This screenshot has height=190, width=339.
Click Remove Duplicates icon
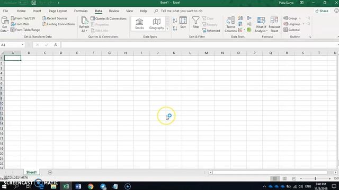(240, 24)
